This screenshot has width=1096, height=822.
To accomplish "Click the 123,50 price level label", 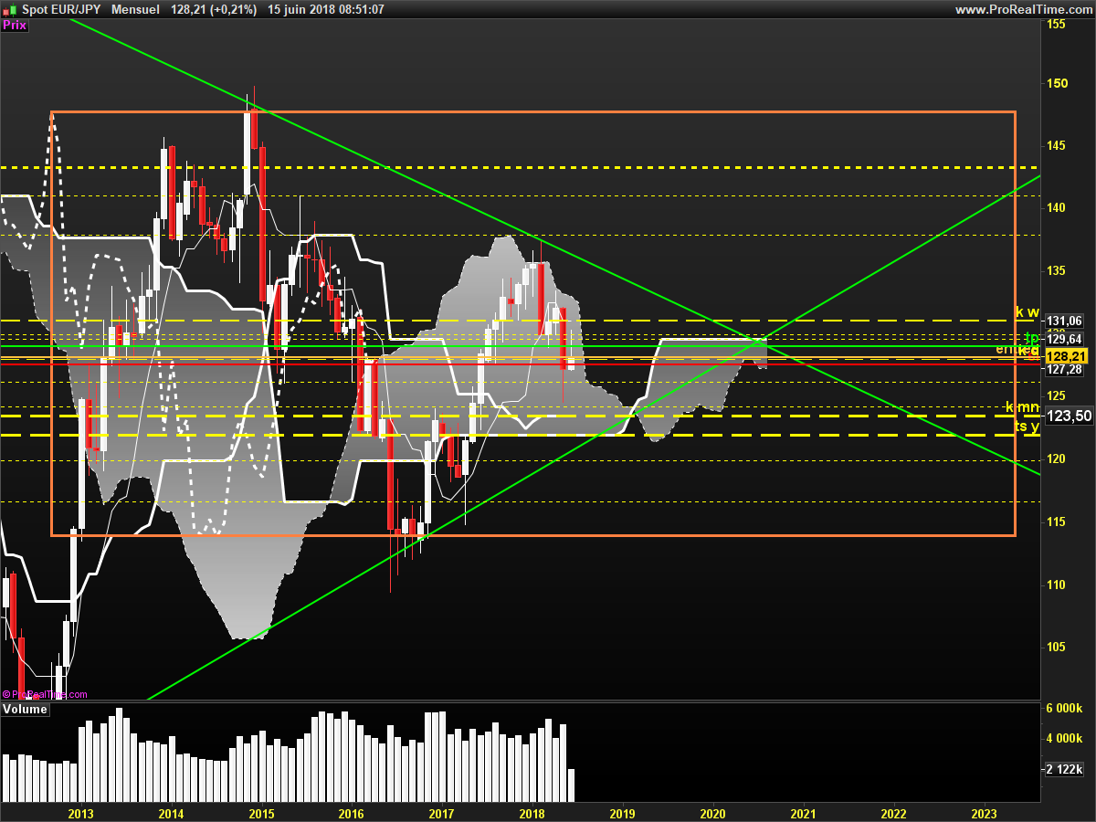I will (1068, 416).
